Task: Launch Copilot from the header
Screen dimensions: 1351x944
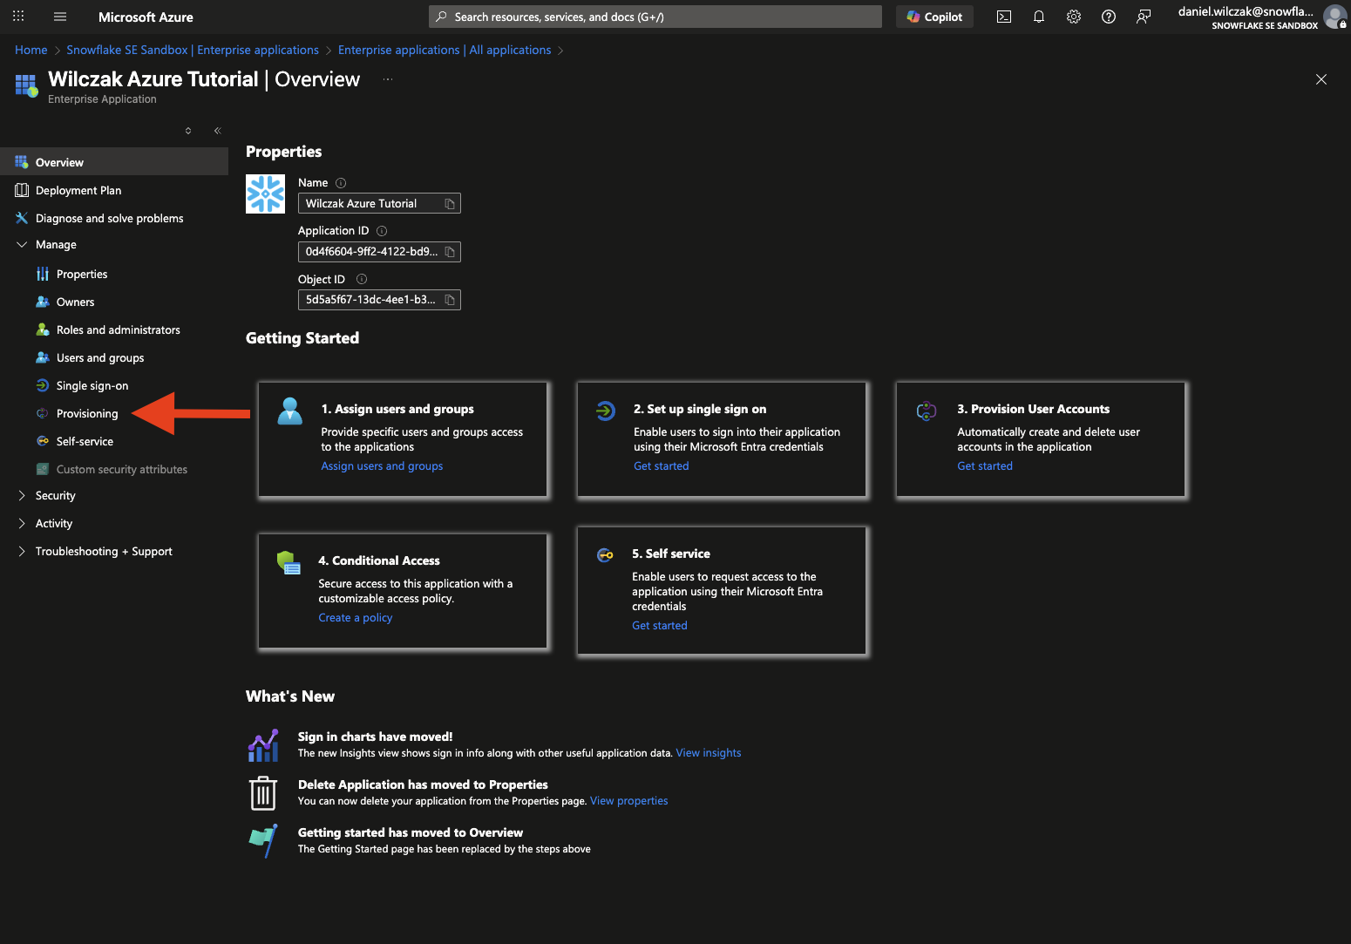Action: 934,17
